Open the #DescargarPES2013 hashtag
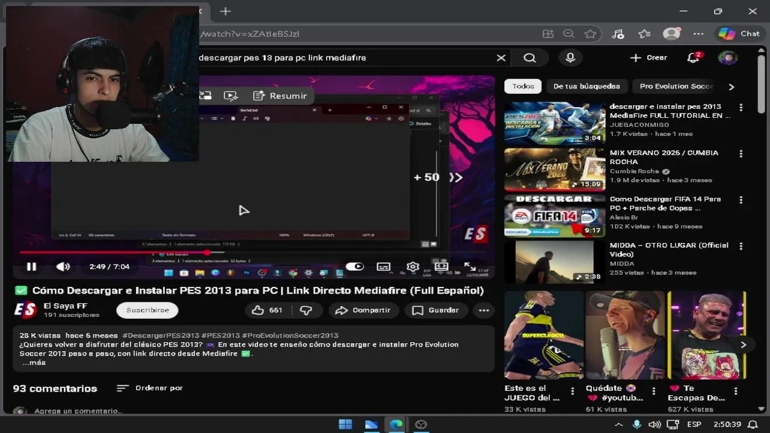The height and width of the screenshot is (433, 770). coord(160,336)
